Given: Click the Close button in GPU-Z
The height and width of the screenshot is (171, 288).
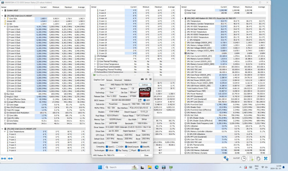Looking at the screenshot, I should [x=146, y=155].
